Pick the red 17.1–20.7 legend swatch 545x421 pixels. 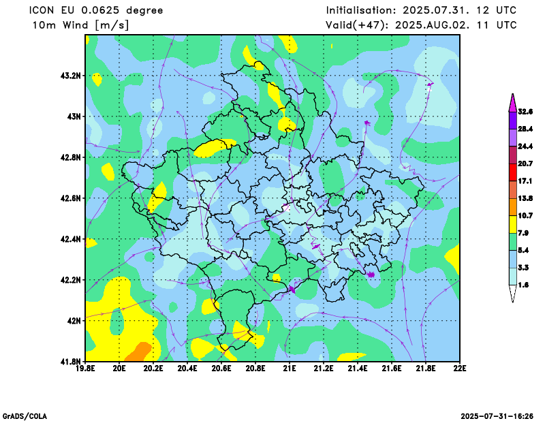click(513, 172)
